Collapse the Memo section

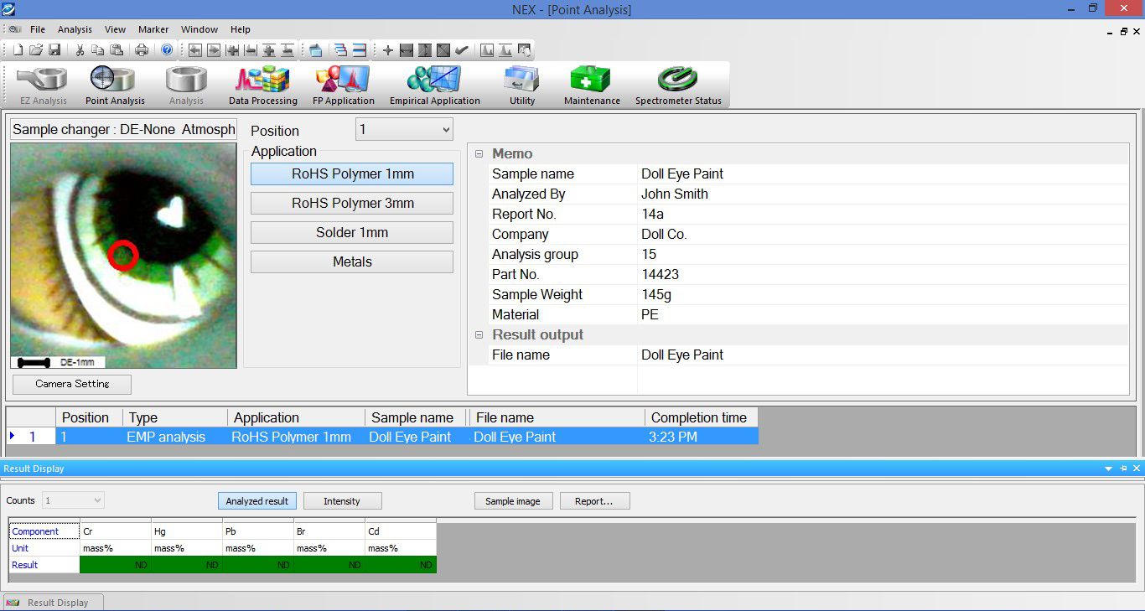coord(479,154)
